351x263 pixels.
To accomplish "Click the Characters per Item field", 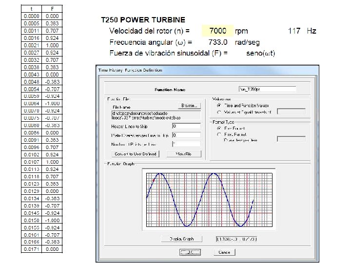I will pos(291,139).
